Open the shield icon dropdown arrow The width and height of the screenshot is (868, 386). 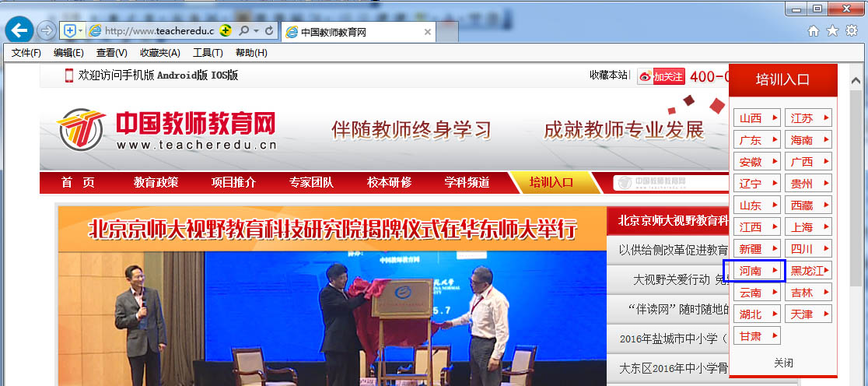pyautogui.click(x=81, y=31)
